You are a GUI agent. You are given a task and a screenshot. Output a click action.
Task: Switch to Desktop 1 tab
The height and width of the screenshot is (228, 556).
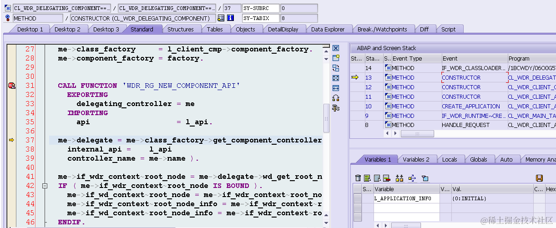point(30,29)
